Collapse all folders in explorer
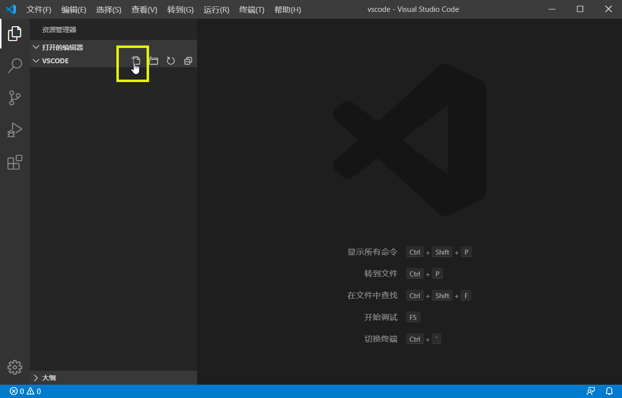The width and height of the screenshot is (622, 398). (188, 61)
